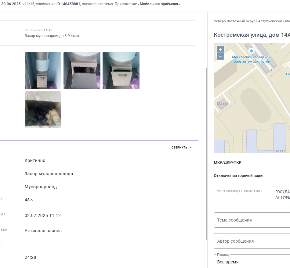Click the 12а ст1 building label on map
The height and width of the screenshot is (268, 290).
tap(222, 104)
